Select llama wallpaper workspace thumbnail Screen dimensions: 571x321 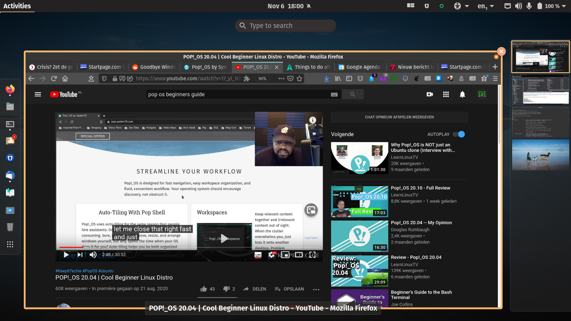540,155
